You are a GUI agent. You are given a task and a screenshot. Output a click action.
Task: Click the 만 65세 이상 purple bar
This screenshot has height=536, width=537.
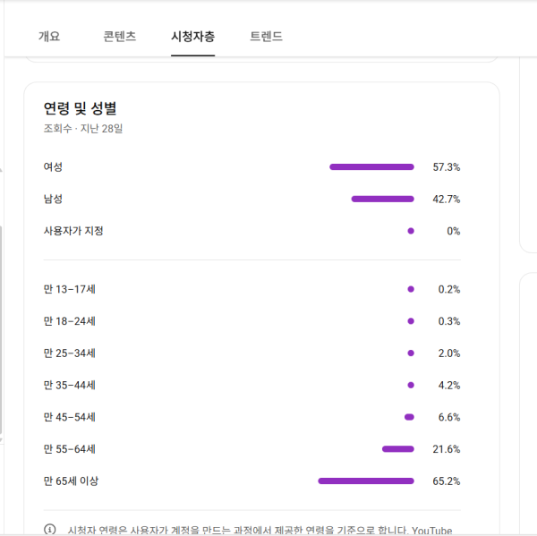365,481
